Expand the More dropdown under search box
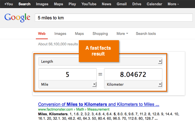This screenshot has width=195, height=123. click(x=122, y=33)
